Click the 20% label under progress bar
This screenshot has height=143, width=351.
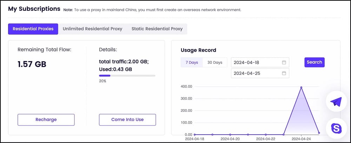pyautogui.click(x=102, y=81)
